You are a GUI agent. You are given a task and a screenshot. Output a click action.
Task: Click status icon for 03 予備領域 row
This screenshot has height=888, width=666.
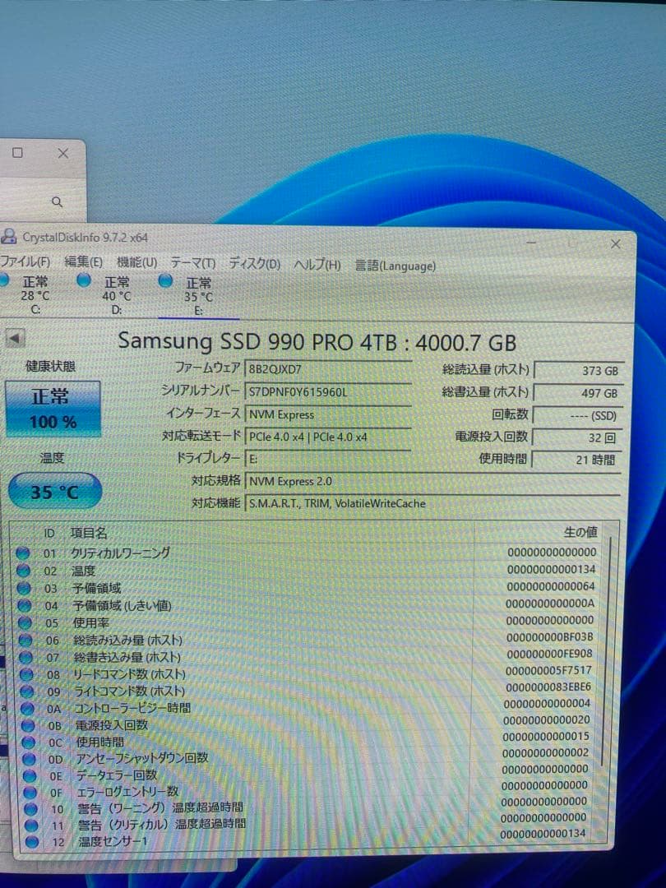(25, 589)
